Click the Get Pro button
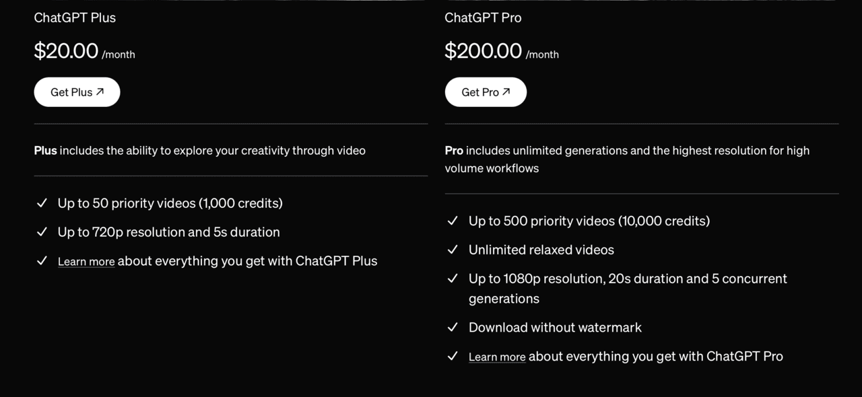862x397 pixels. 486,92
